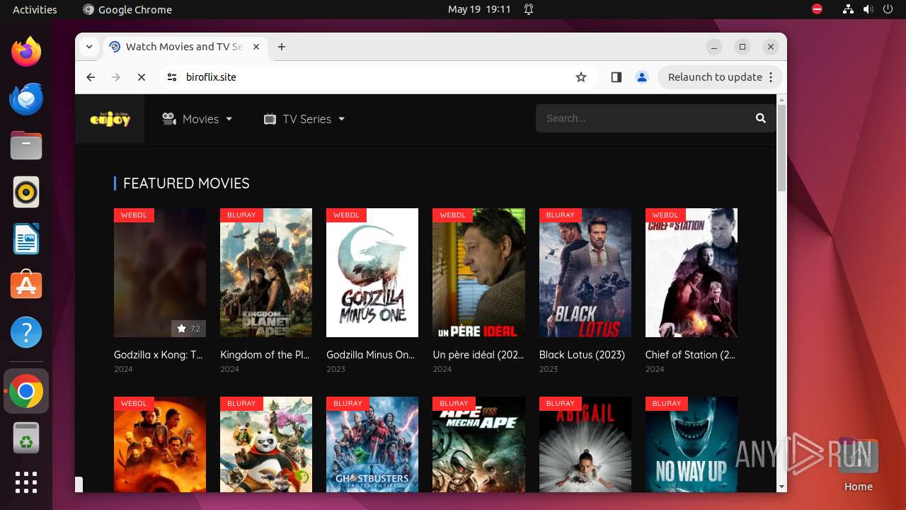
Task: Open Firefox from the dock
Action: click(26, 52)
